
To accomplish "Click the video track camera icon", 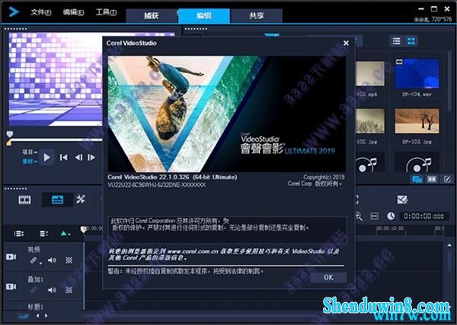I will [11, 257].
